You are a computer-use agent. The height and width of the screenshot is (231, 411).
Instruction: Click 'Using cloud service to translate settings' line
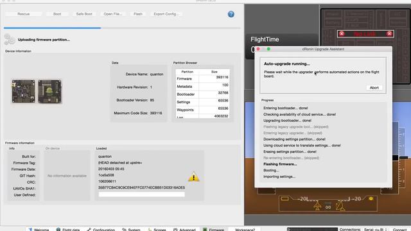click(302, 146)
